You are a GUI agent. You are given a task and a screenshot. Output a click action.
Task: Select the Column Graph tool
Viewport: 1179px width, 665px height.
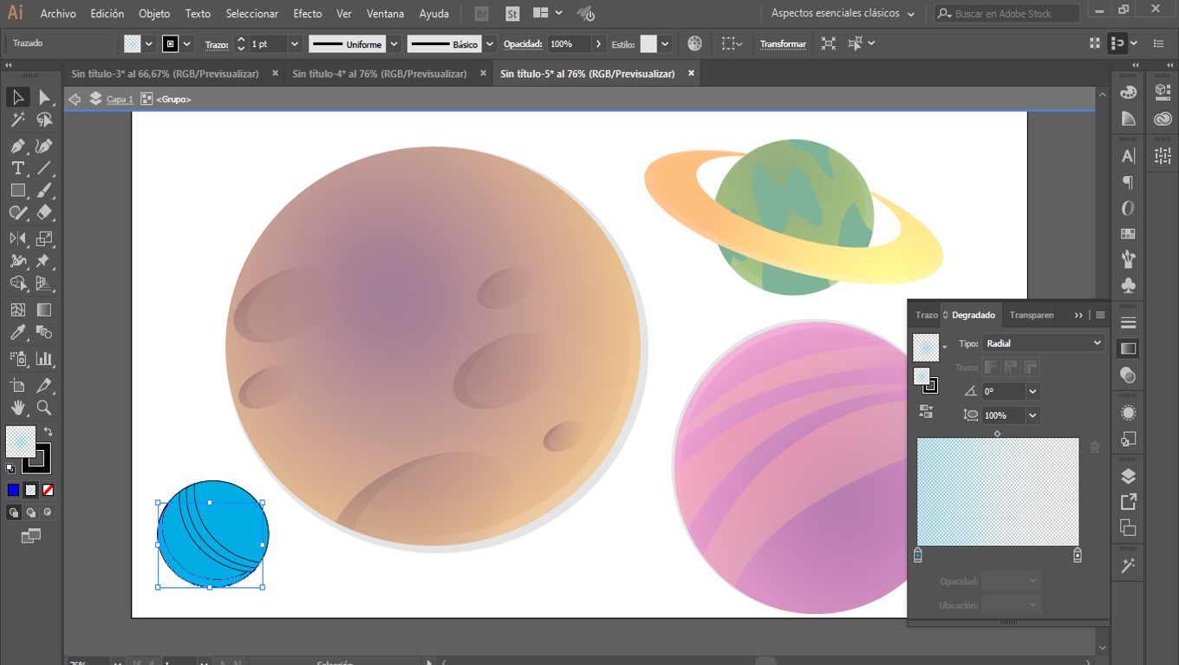click(44, 358)
